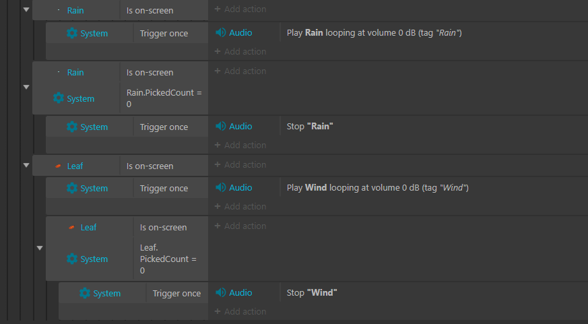Click Add action under Stop "Rain" action

(x=240, y=145)
